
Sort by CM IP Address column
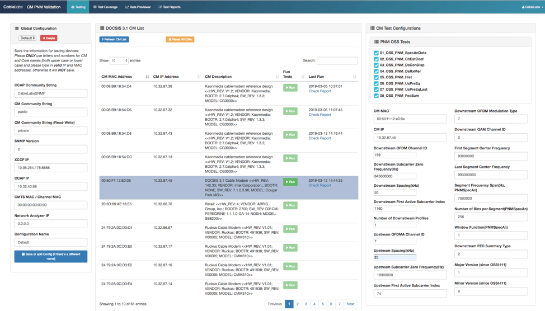177,77
